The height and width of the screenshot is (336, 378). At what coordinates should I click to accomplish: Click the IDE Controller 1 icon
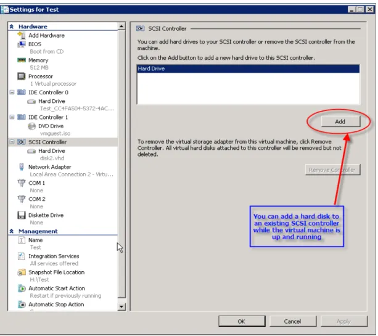coord(22,117)
